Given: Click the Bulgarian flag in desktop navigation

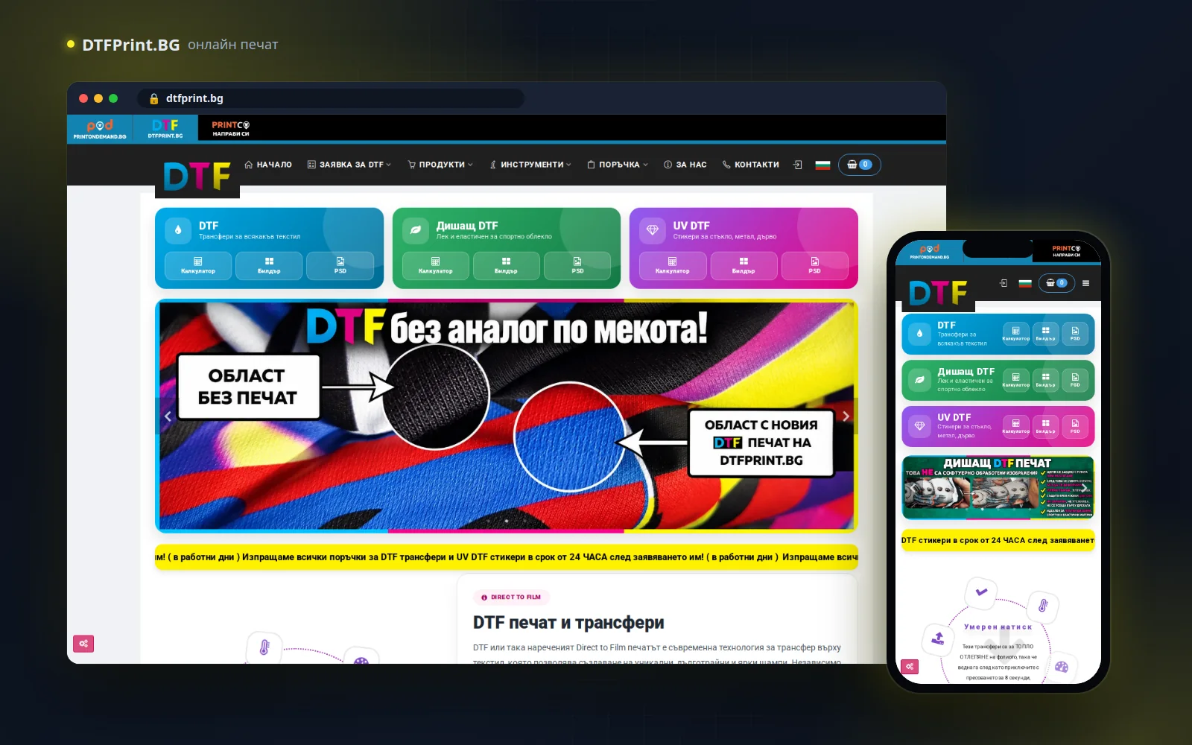Looking at the screenshot, I should (x=822, y=165).
